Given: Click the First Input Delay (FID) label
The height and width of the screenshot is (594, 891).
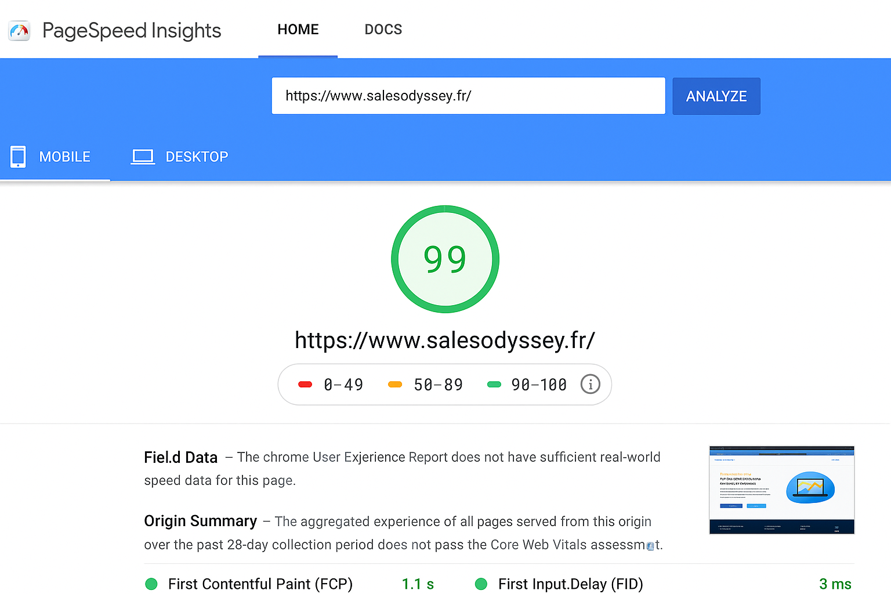Looking at the screenshot, I should pos(571,584).
